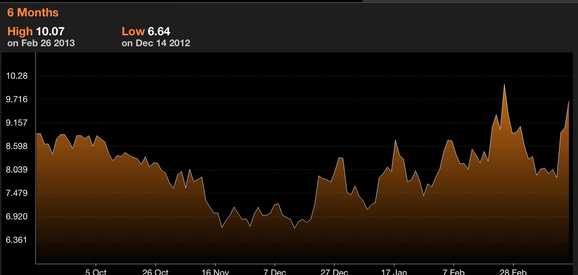Image resolution: width=578 pixels, height=275 pixels.
Task: Click the 9.157 y-axis label
Action: click(x=17, y=123)
